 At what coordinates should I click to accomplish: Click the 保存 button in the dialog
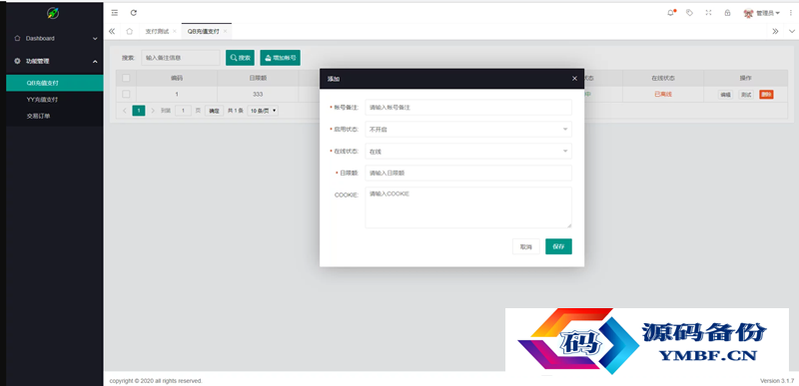pyautogui.click(x=558, y=246)
